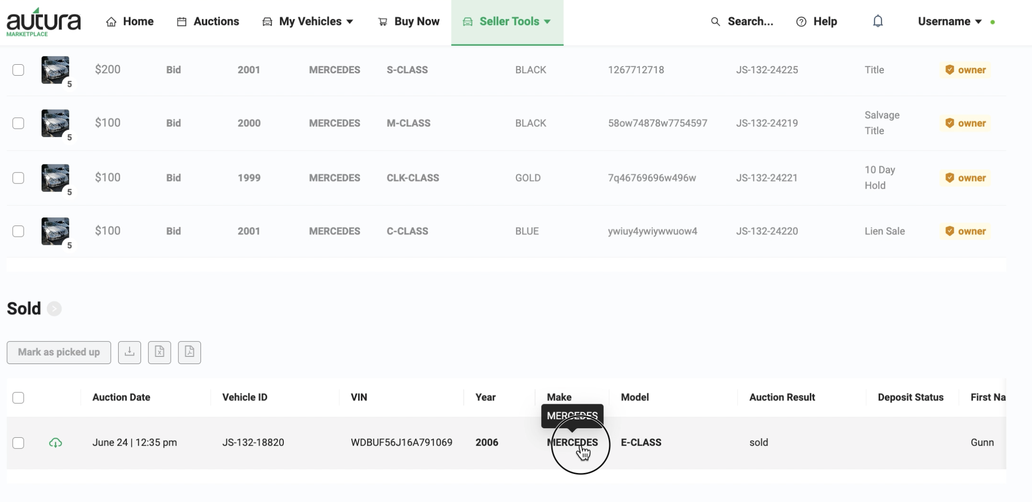
Task: Click the owner badge on S-CLASS row
Action: pos(965,70)
